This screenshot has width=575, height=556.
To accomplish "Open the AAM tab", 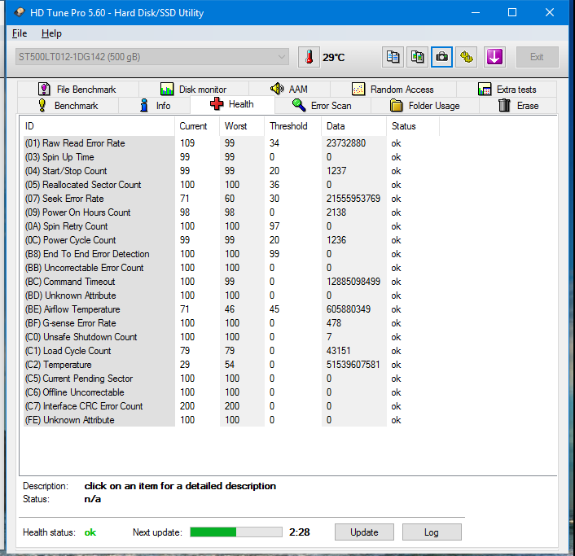I will tap(289, 90).
